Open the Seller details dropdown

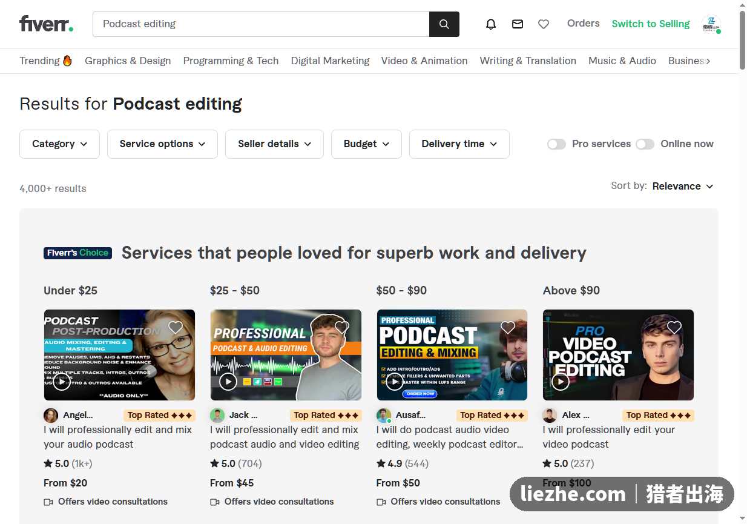click(274, 144)
